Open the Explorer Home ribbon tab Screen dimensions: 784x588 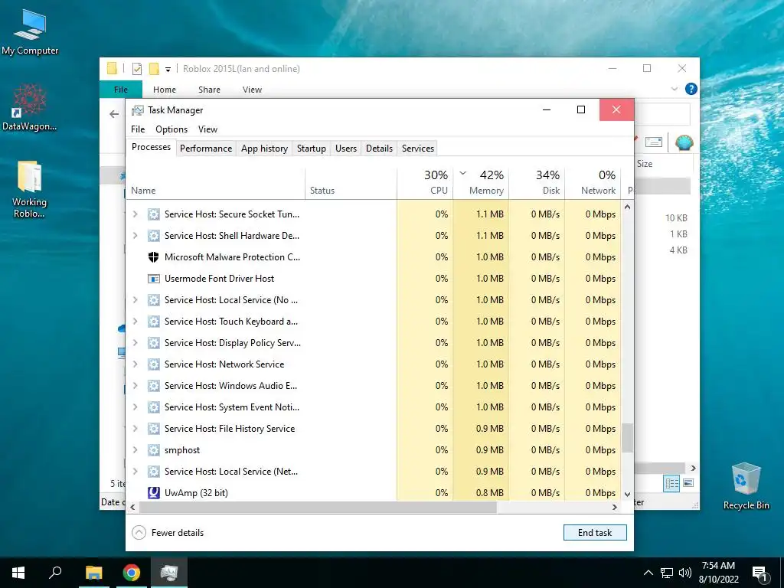click(165, 90)
